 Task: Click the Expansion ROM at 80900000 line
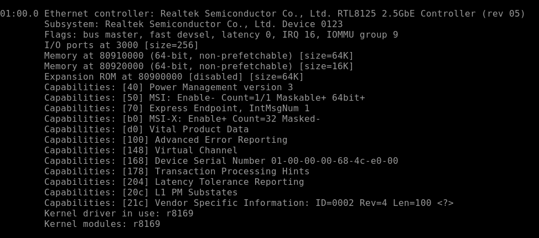click(x=174, y=77)
